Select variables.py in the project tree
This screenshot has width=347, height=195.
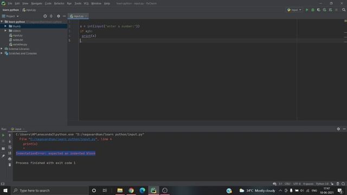[18, 44]
